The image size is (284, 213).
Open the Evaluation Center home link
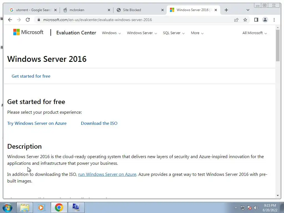76,33
